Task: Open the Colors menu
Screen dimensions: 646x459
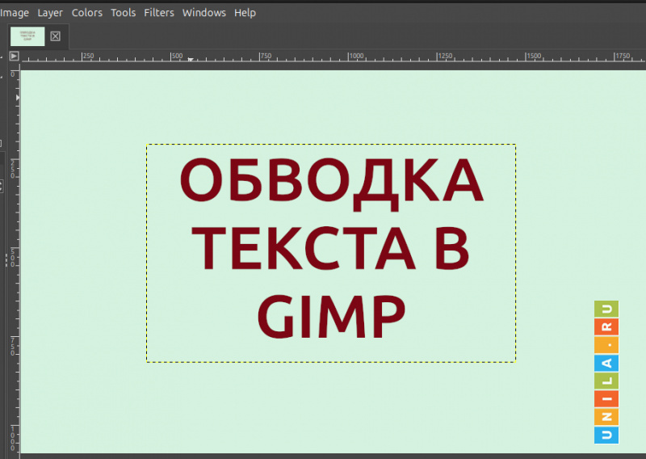Action: (86, 13)
